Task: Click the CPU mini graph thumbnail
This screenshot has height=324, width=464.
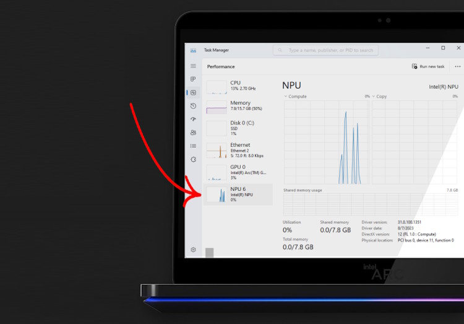Action: [x=217, y=87]
